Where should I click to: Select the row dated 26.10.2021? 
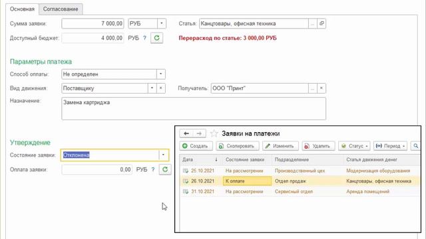pos(300,181)
